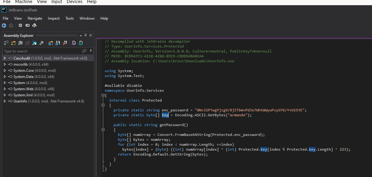Expand the mscorlib assembly node
The image size is (372, 177).
[5, 64]
